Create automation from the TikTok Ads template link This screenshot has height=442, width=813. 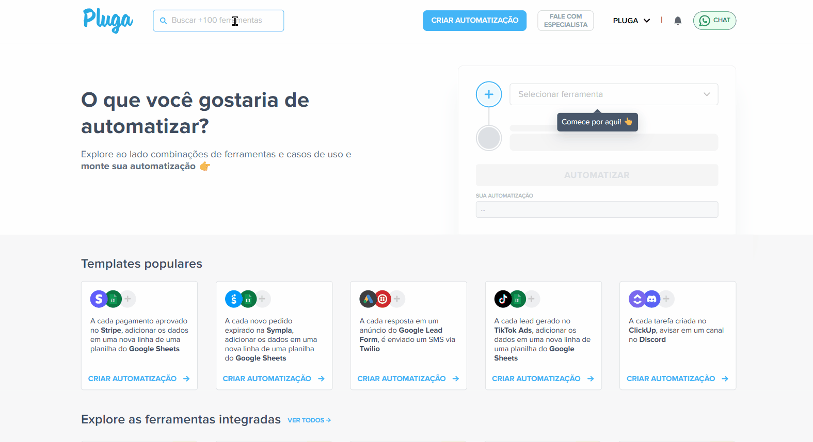[x=543, y=379]
